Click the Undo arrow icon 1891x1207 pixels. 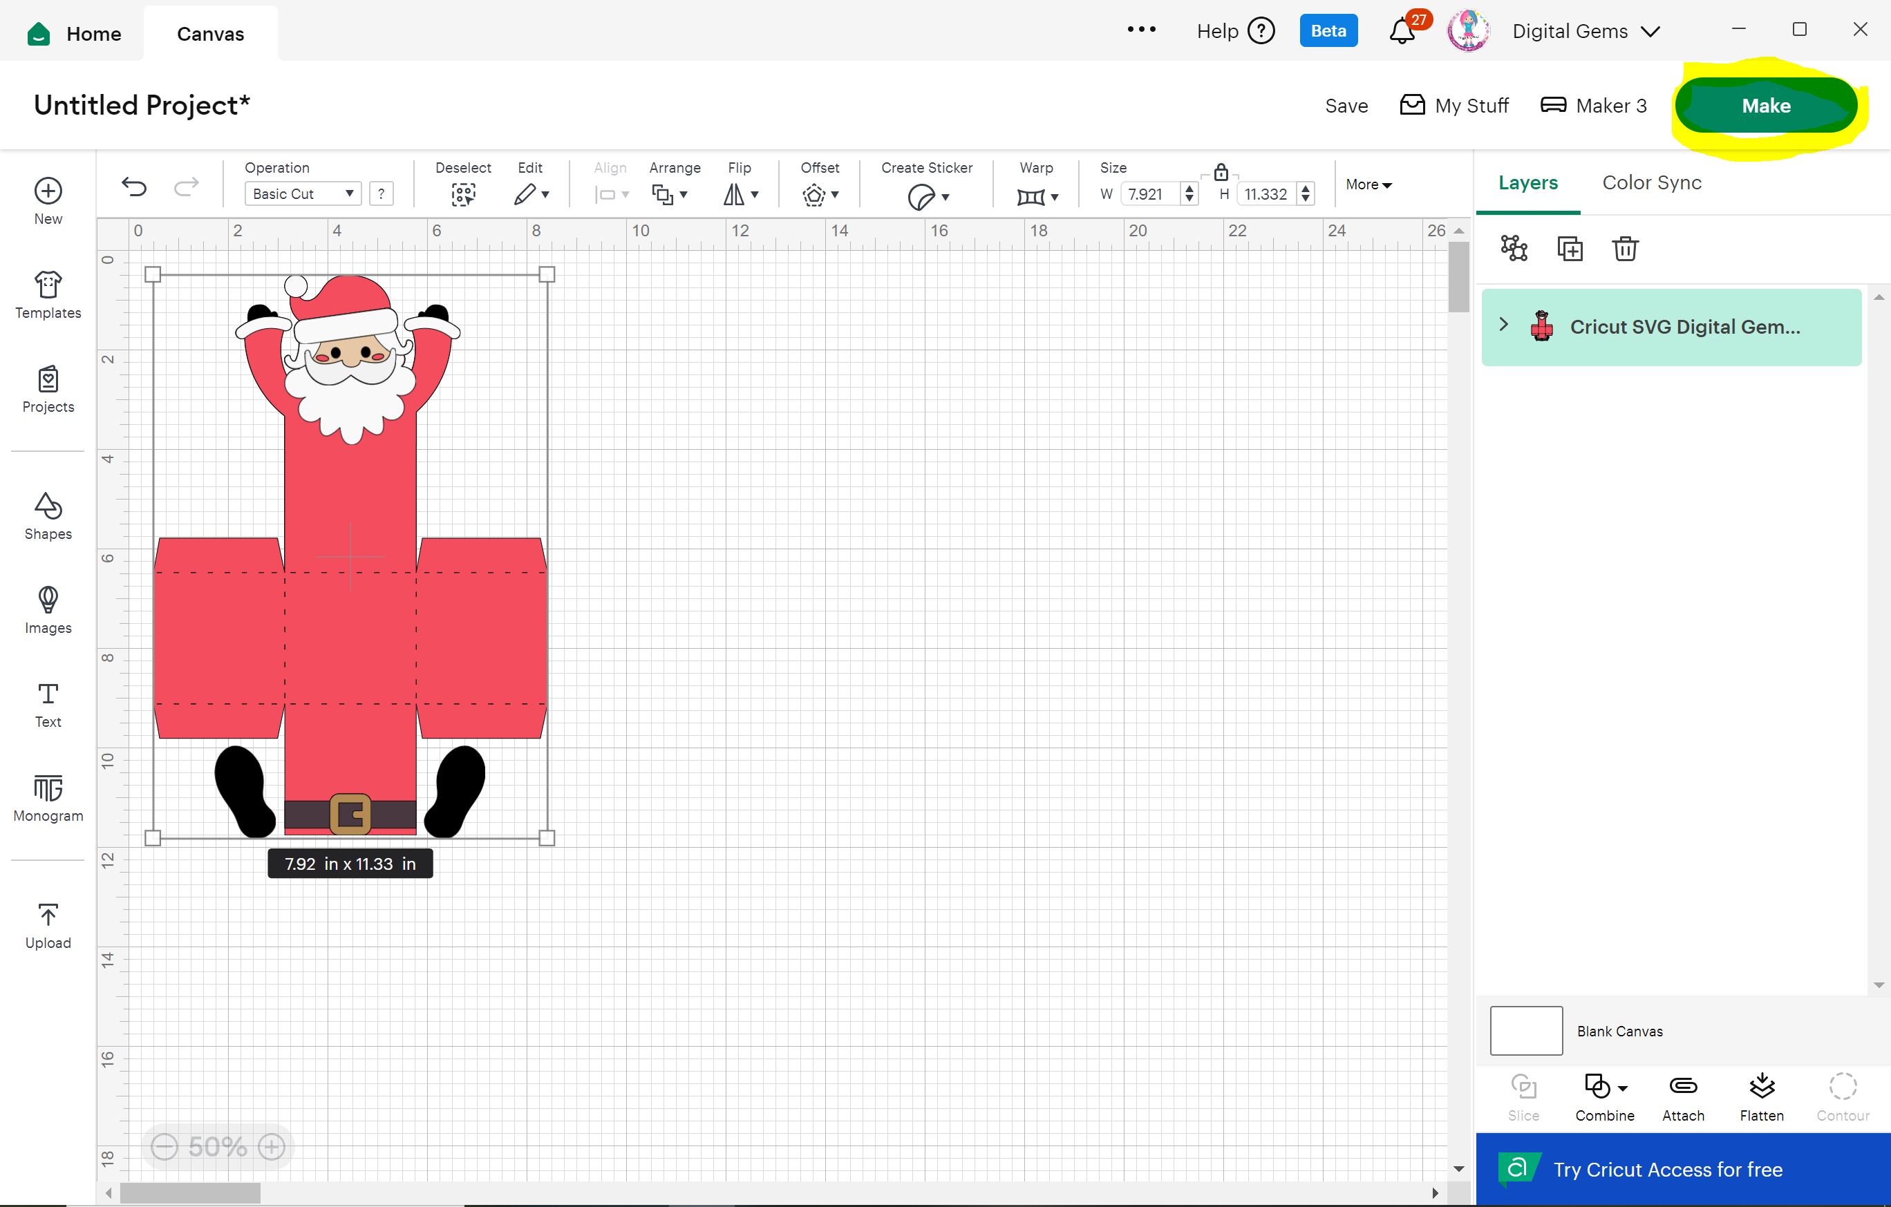pos(134,187)
